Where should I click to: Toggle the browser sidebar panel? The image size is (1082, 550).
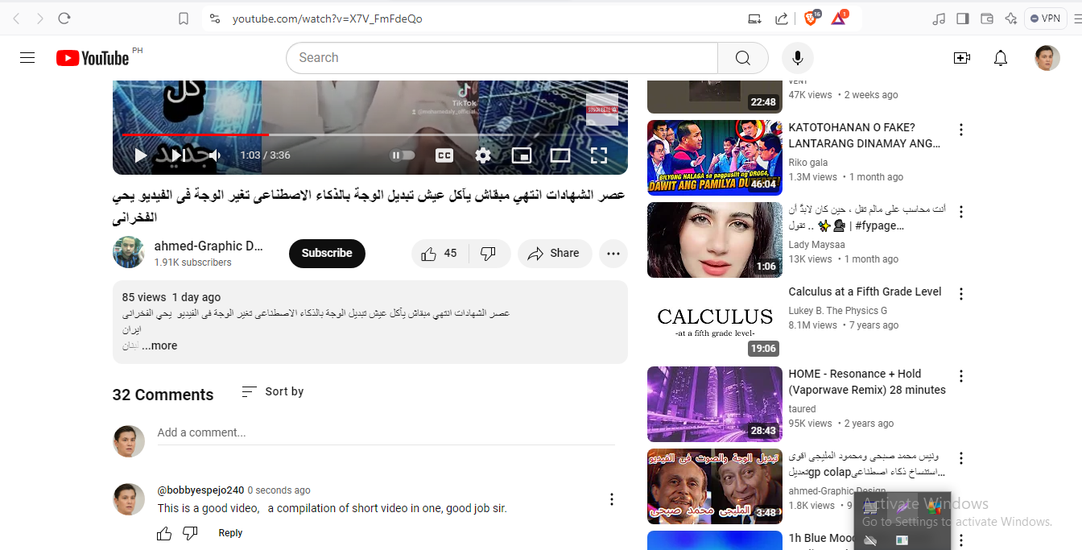962,19
